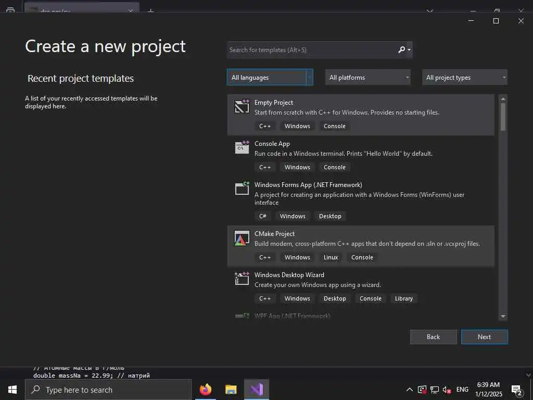Maximize the Create a new project dialog
The width and height of the screenshot is (533, 400).
(x=496, y=21)
